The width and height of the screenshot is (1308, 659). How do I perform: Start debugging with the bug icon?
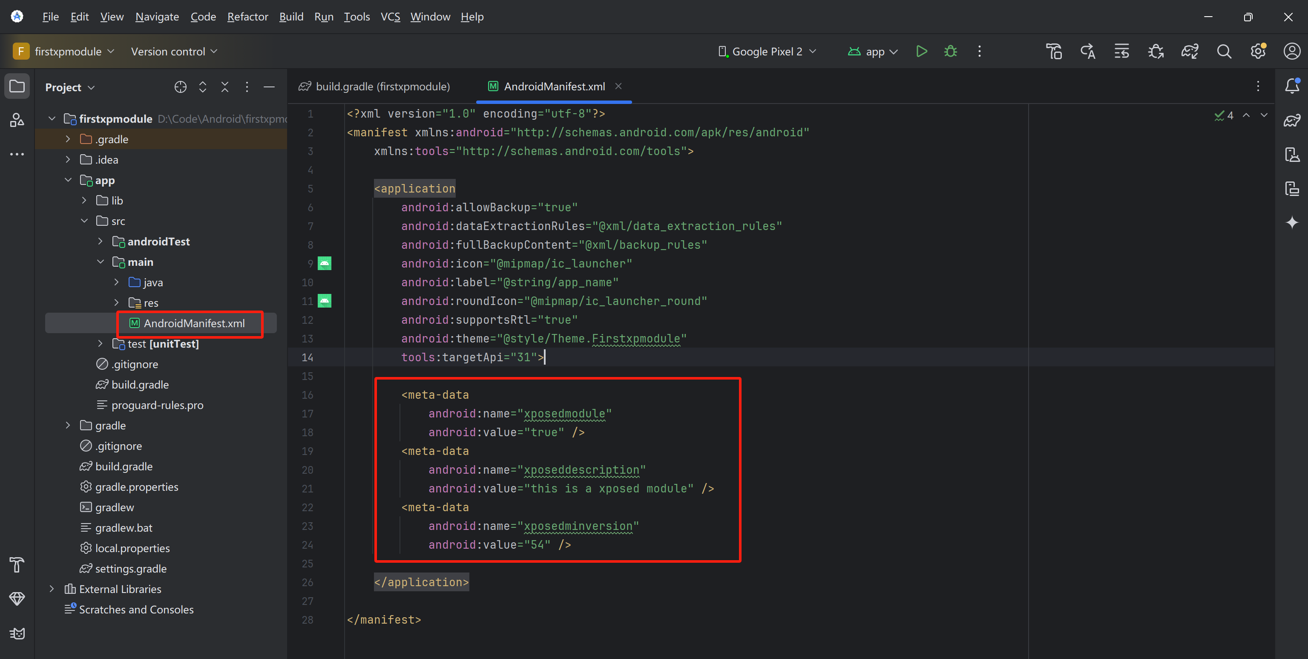coord(951,51)
